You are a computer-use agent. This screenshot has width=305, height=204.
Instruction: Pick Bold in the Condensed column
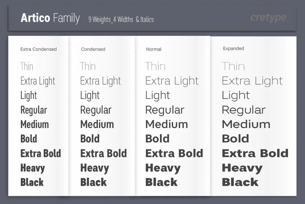pos(90,139)
